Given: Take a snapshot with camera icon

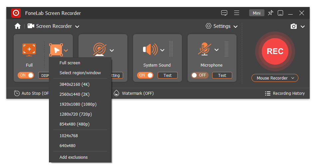Looking at the screenshot, I should [294, 26].
